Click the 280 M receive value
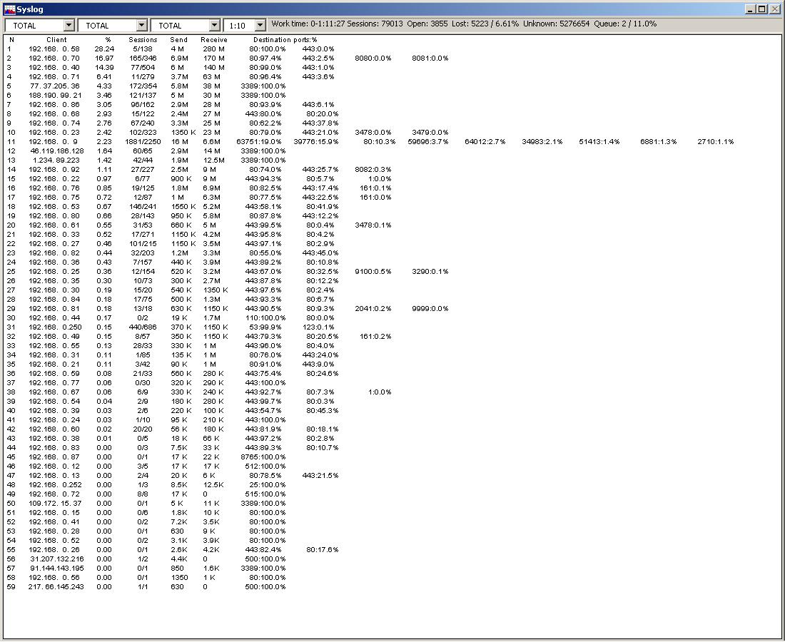This screenshot has width=785, height=642. point(214,49)
